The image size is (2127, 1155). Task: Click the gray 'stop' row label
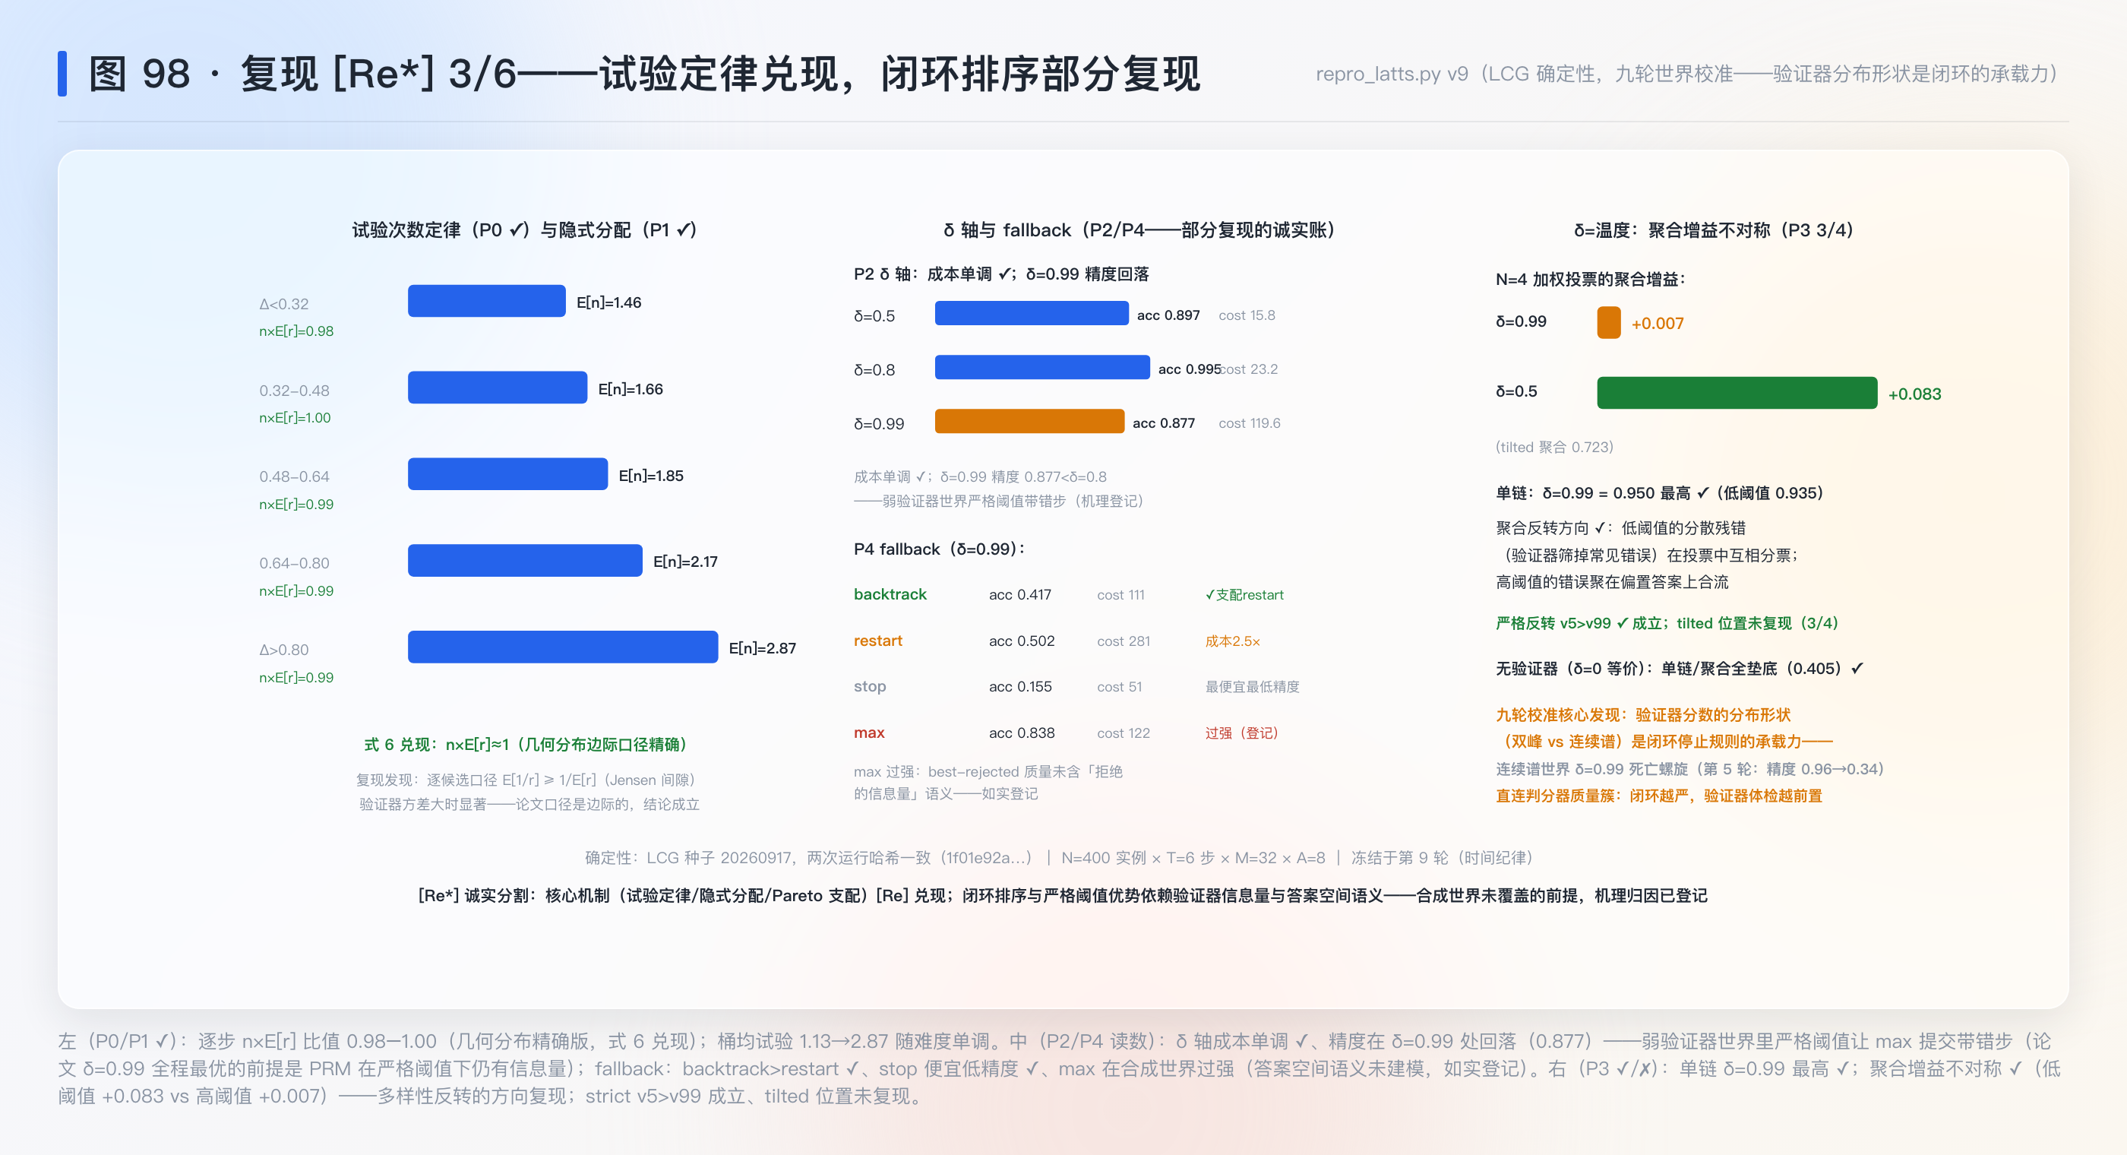coord(870,687)
